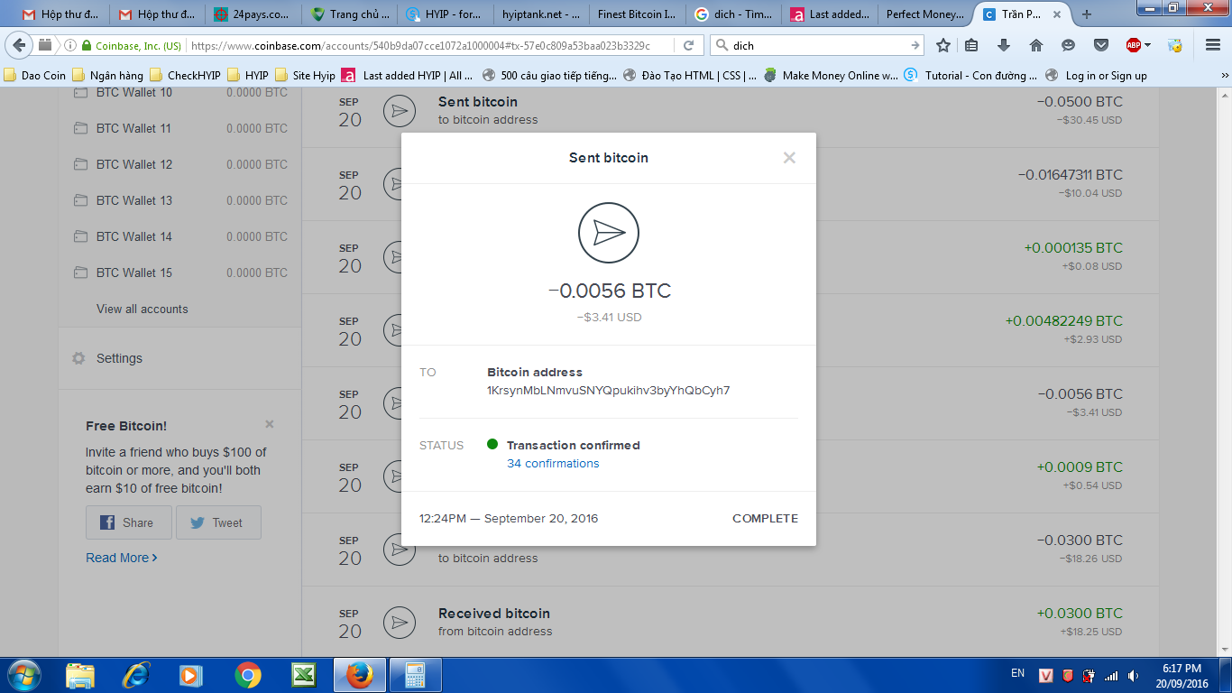Click the wallet icon beside BTC Wallet 12

point(80,164)
